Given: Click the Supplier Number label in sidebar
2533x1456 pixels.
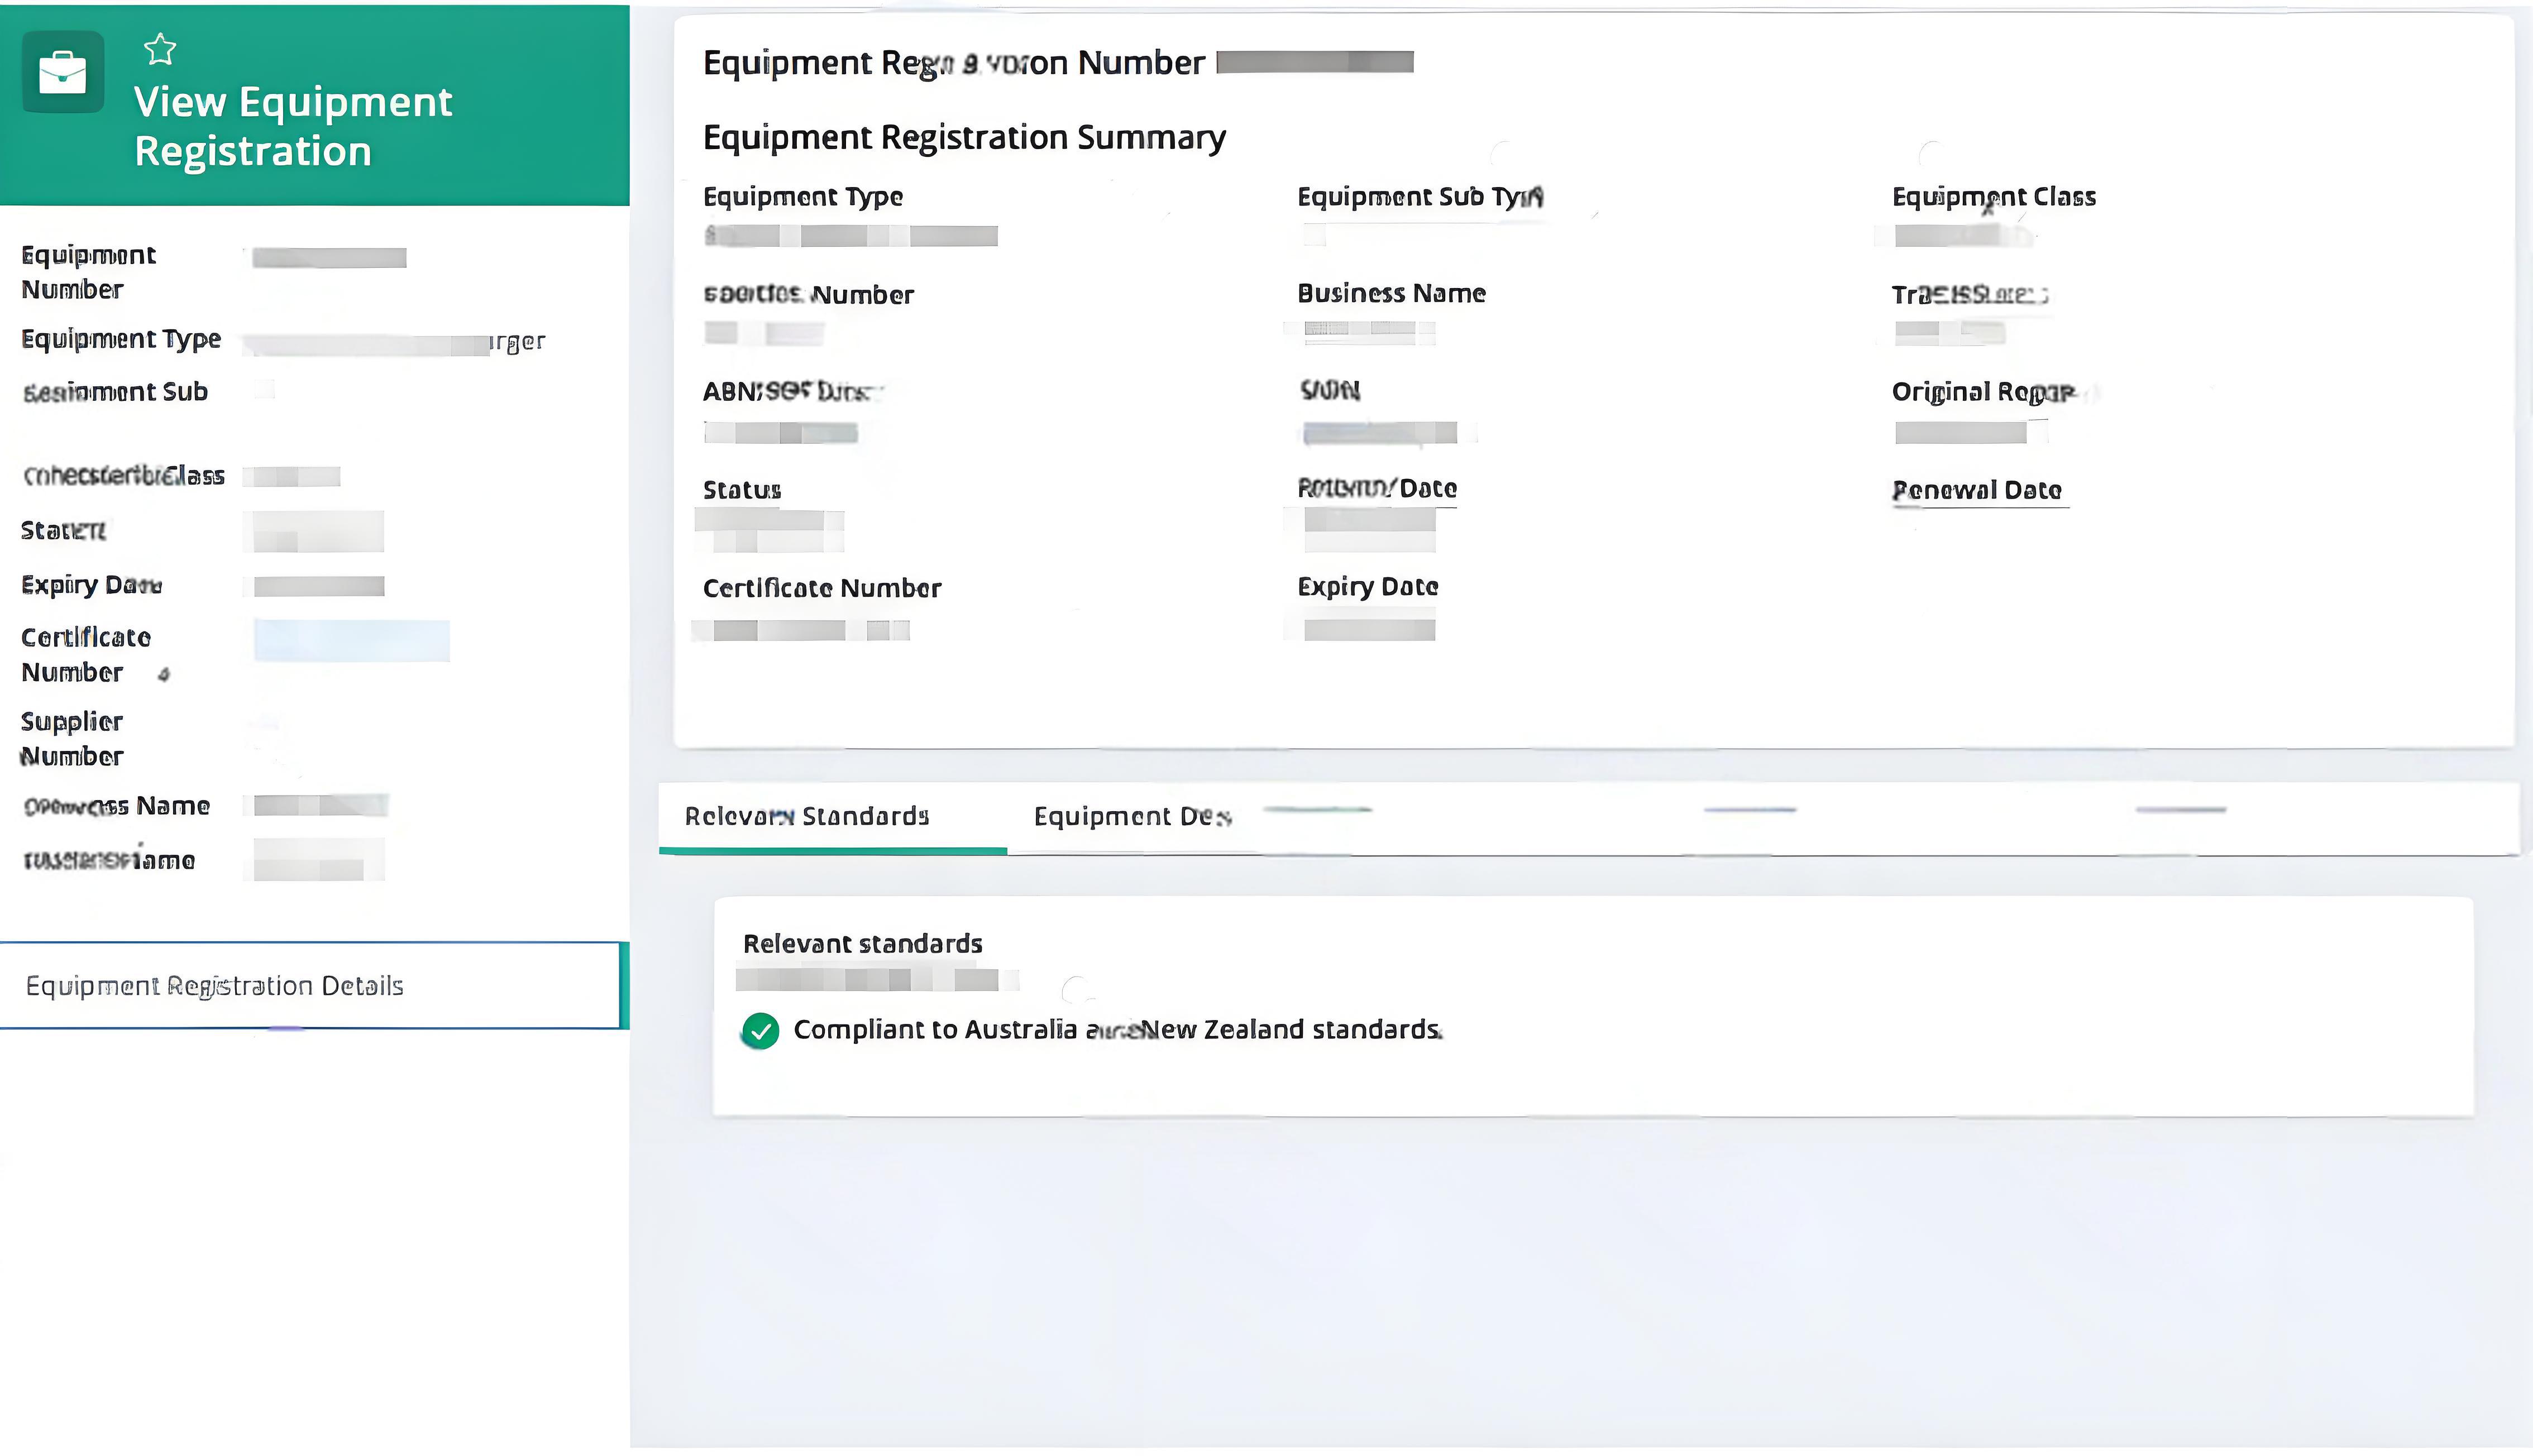Looking at the screenshot, I should pyautogui.click(x=72, y=739).
